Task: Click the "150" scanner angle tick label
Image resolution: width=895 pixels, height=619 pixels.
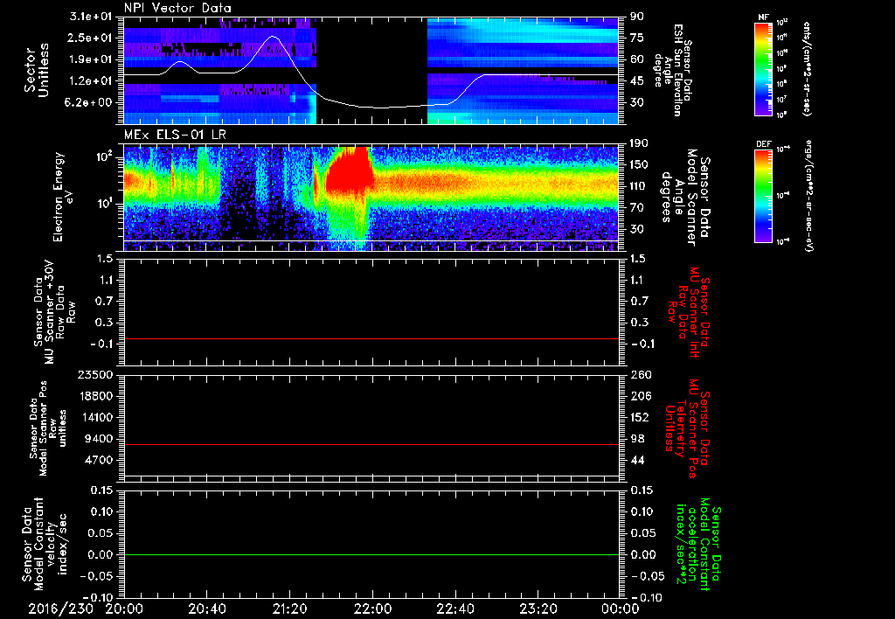Action: [639, 164]
